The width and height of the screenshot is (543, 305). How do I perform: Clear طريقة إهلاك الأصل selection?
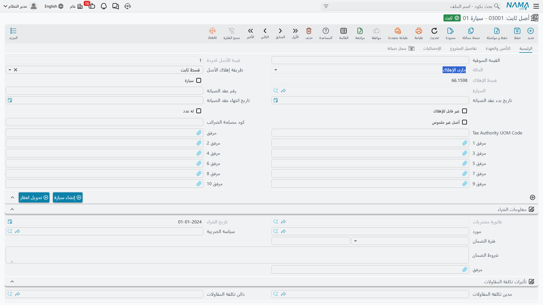(16, 70)
